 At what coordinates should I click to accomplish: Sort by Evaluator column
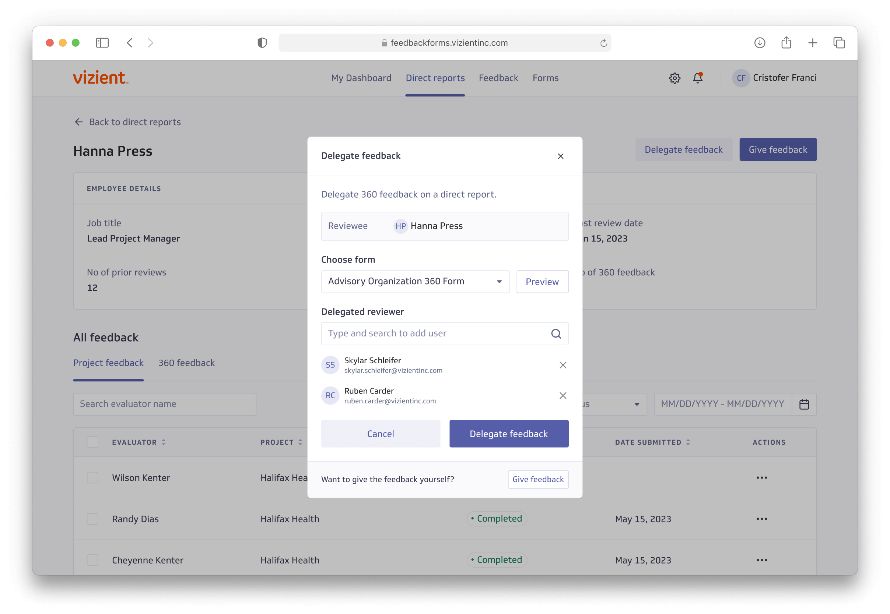tap(164, 442)
